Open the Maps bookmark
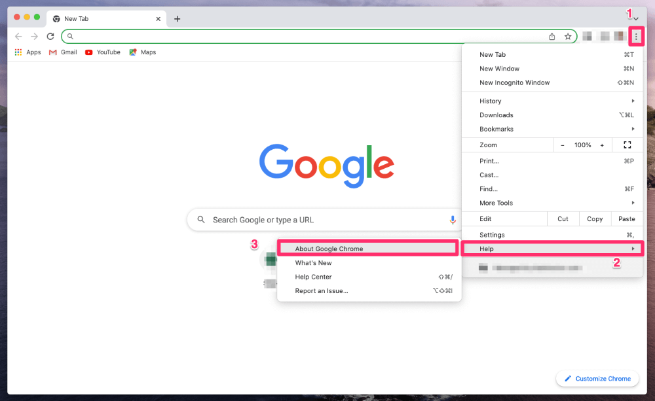 pos(142,52)
